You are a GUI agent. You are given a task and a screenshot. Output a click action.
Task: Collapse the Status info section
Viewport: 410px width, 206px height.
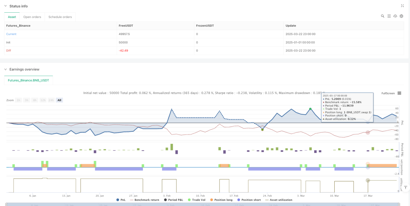point(5,6)
